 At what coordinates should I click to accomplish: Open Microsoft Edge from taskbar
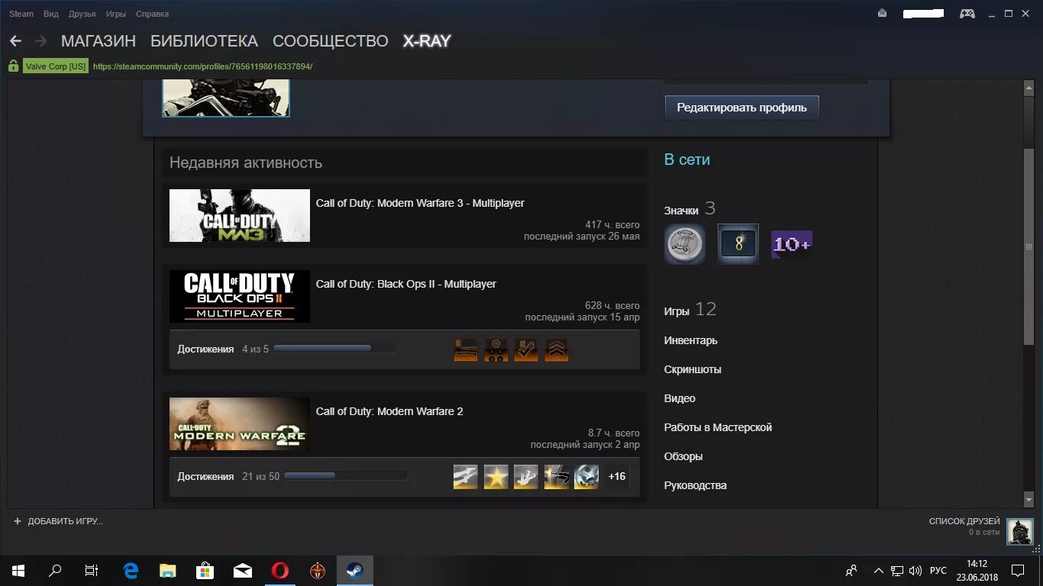coord(131,571)
